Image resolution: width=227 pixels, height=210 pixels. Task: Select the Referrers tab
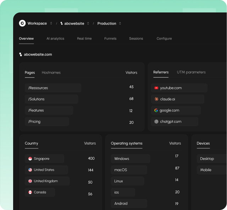tap(161, 72)
